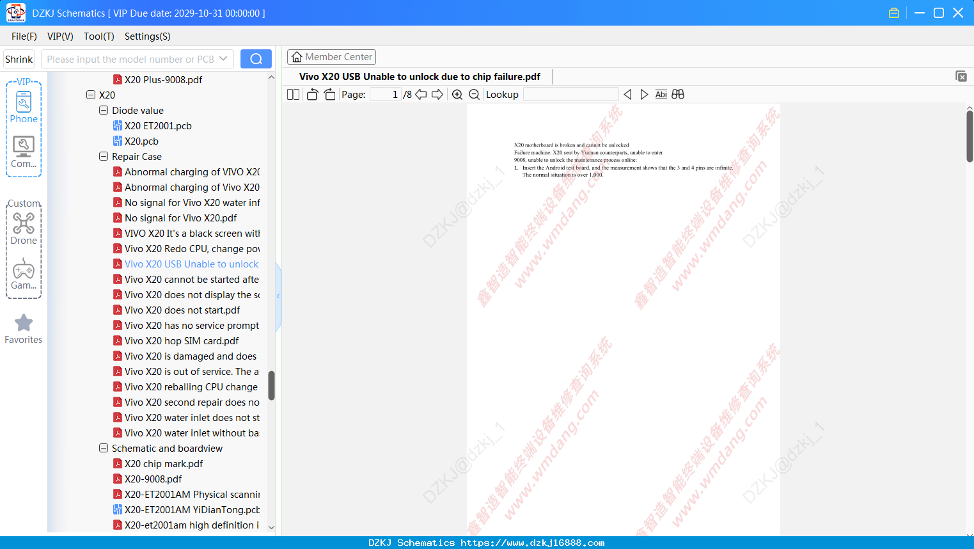The width and height of the screenshot is (974, 549).
Task: Click PCB icon of X20 ET2001.pcb
Action: [x=118, y=125]
